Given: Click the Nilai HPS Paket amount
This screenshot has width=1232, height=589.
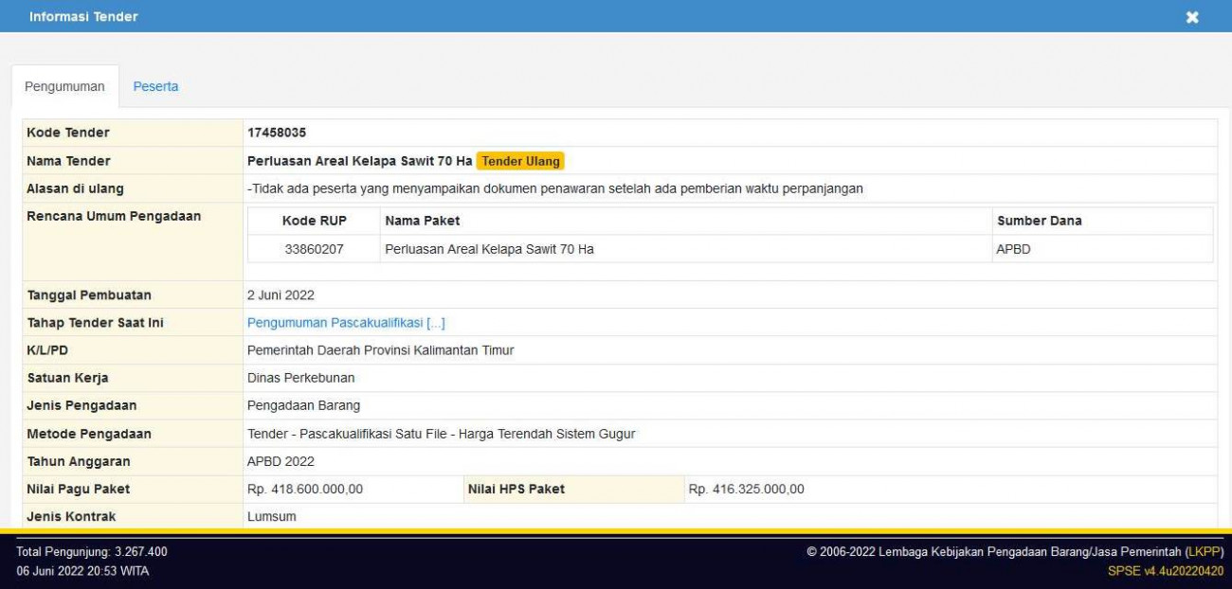Looking at the screenshot, I should (x=746, y=489).
